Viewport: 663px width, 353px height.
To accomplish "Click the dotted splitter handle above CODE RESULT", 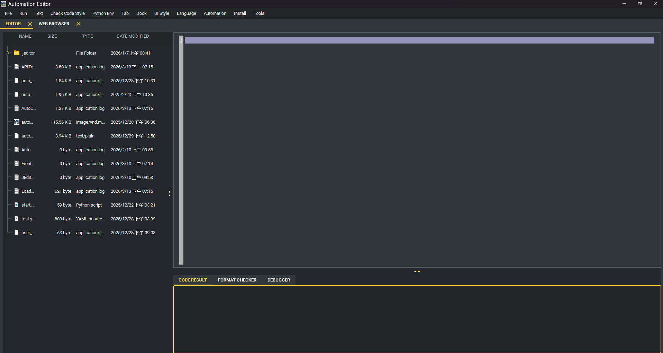I will (x=417, y=271).
